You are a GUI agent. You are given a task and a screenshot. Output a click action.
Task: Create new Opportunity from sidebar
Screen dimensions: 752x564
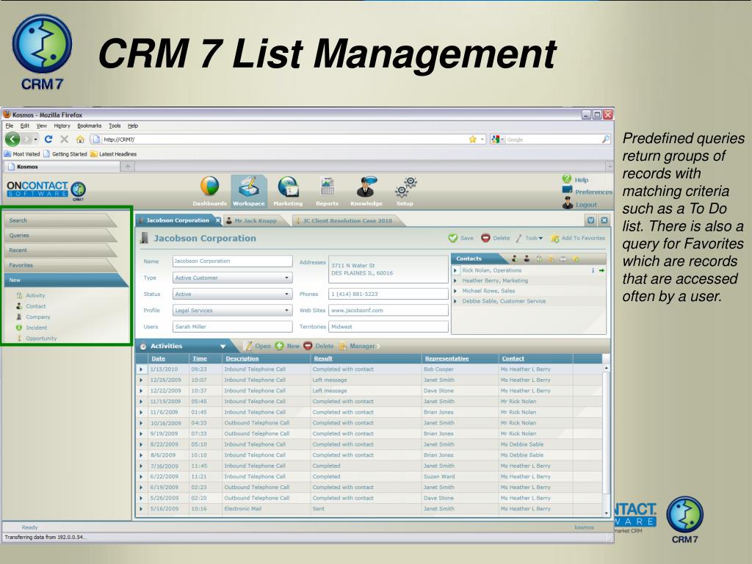37,338
